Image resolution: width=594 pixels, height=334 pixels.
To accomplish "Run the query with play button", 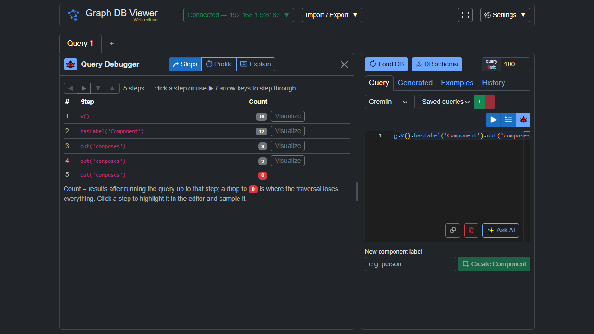I will click(493, 120).
